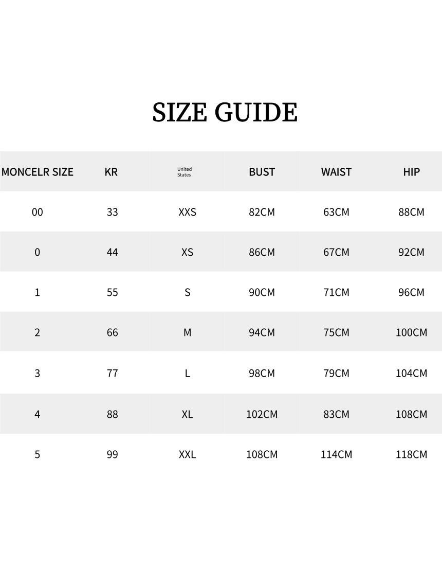Click the XL size cell
The height and width of the screenshot is (566, 442).
point(188,414)
